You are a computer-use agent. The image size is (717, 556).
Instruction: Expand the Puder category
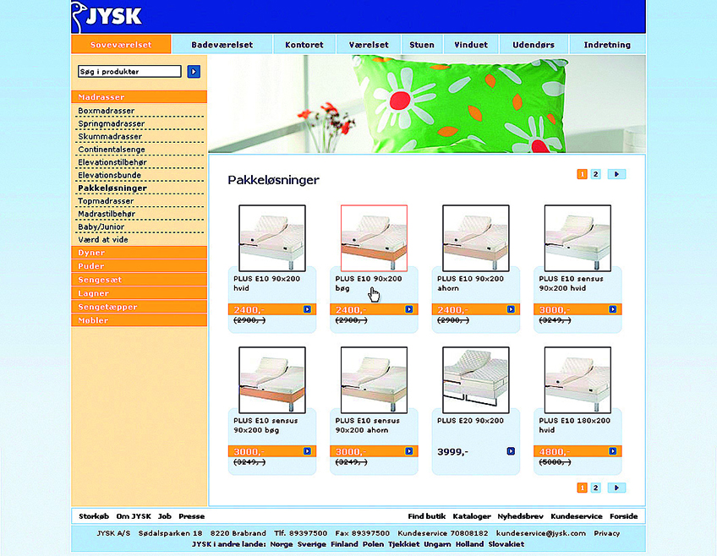139,266
